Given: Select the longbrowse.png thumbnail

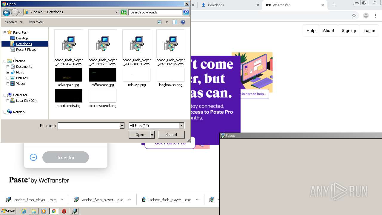Looking at the screenshot, I should tap(170, 75).
